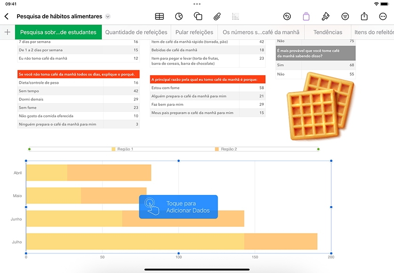Select the Região 1 legend color swatch
The image size is (394, 273).
(x=114, y=149)
